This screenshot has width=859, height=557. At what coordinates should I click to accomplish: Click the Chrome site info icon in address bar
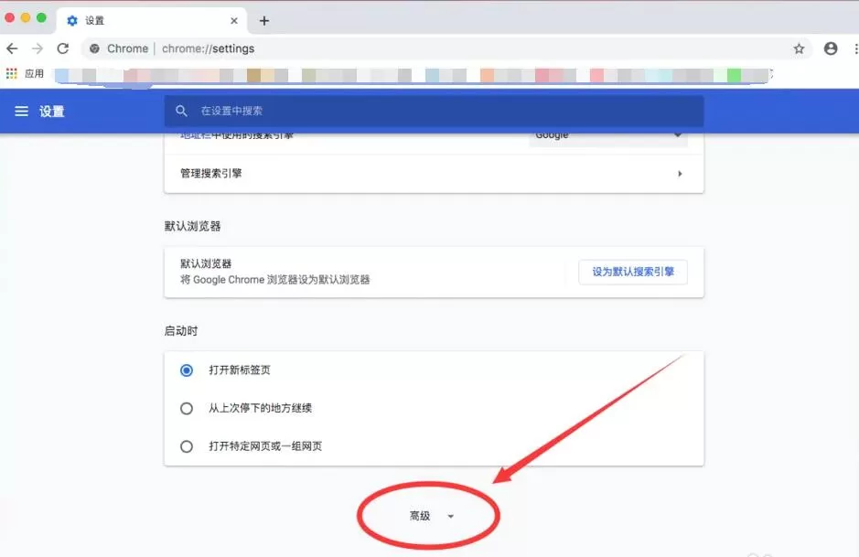95,48
